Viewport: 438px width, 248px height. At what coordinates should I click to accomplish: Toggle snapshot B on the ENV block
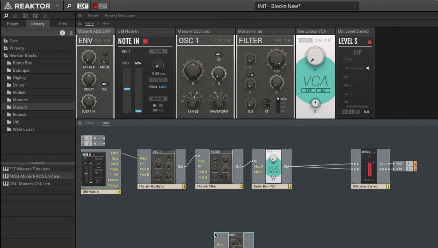(107, 41)
